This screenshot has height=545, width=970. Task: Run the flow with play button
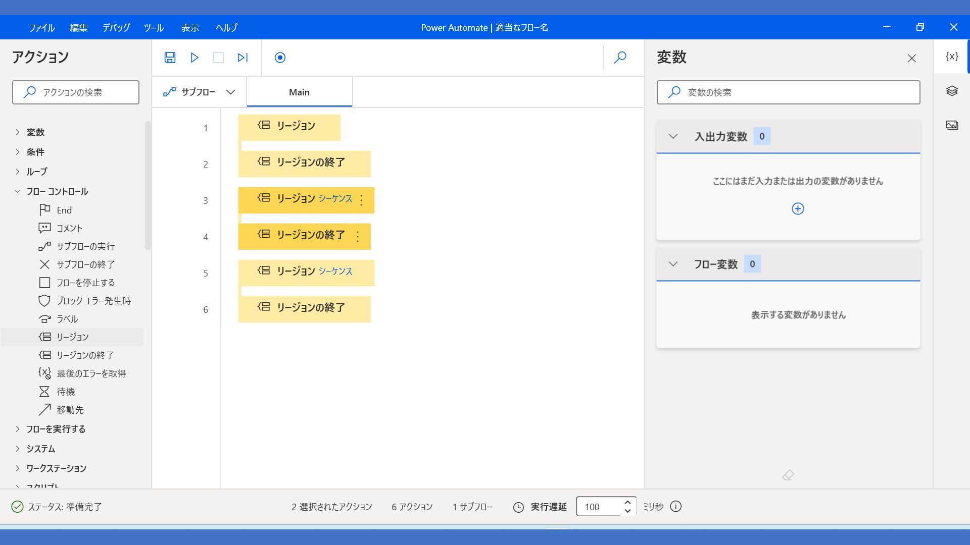[195, 58]
